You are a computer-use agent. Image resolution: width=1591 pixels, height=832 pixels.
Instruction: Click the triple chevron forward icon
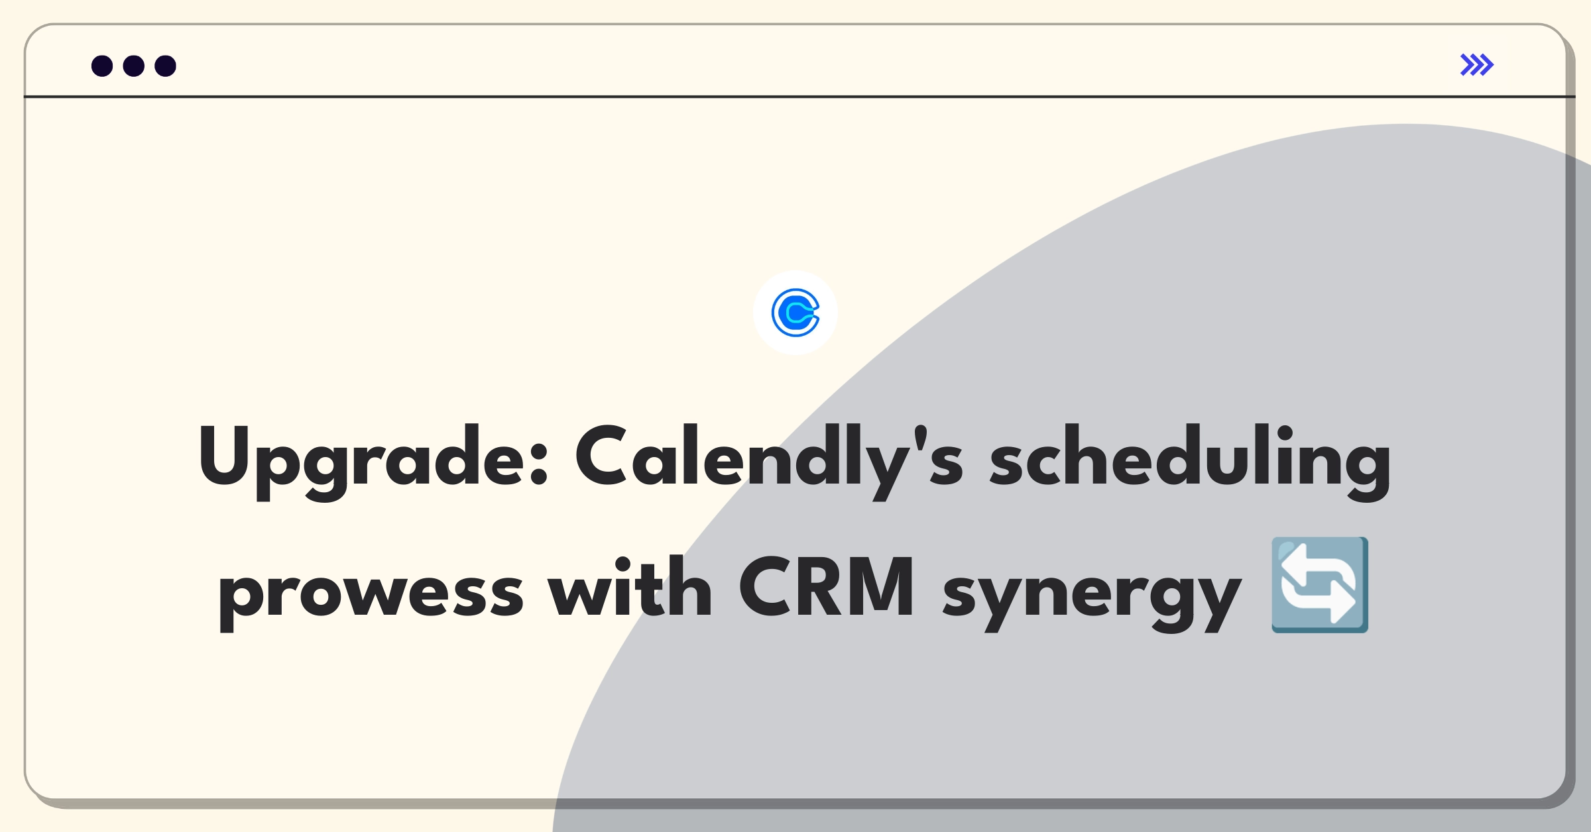tap(1477, 65)
